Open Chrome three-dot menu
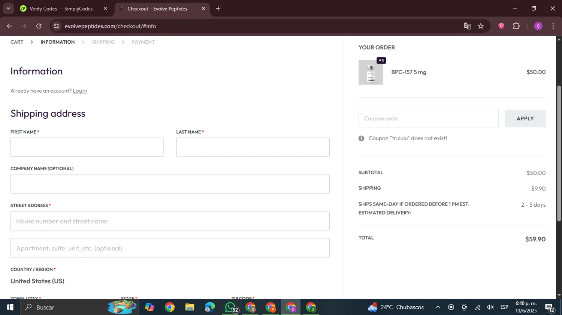The width and height of the screenshot is (562, 315). click(553, 26)
